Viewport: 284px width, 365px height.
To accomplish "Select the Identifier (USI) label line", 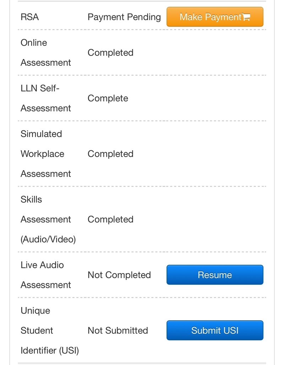I will pyautogui.click(x=49, y=350).
